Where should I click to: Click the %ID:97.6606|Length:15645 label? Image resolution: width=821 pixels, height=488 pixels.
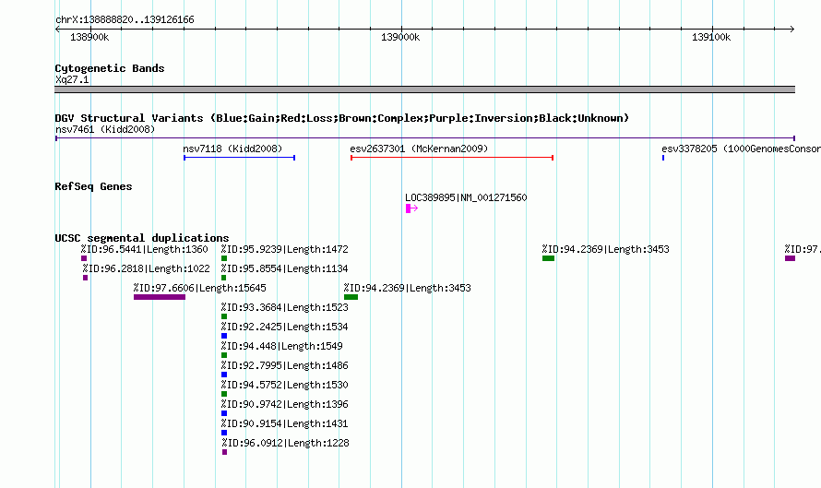pyautogui.click(x=199, y=288)
